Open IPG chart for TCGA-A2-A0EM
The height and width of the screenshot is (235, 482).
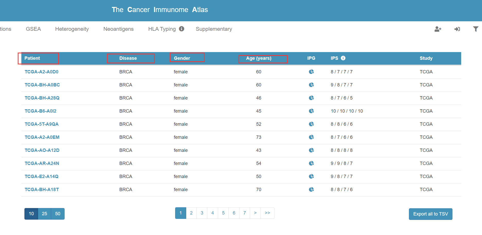(311, 137)
